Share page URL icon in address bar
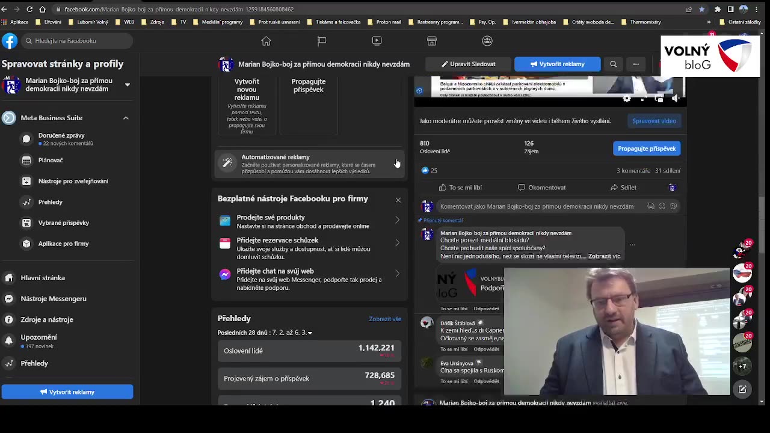The width and height of the screenshot is (770, 433). [689, 9]
